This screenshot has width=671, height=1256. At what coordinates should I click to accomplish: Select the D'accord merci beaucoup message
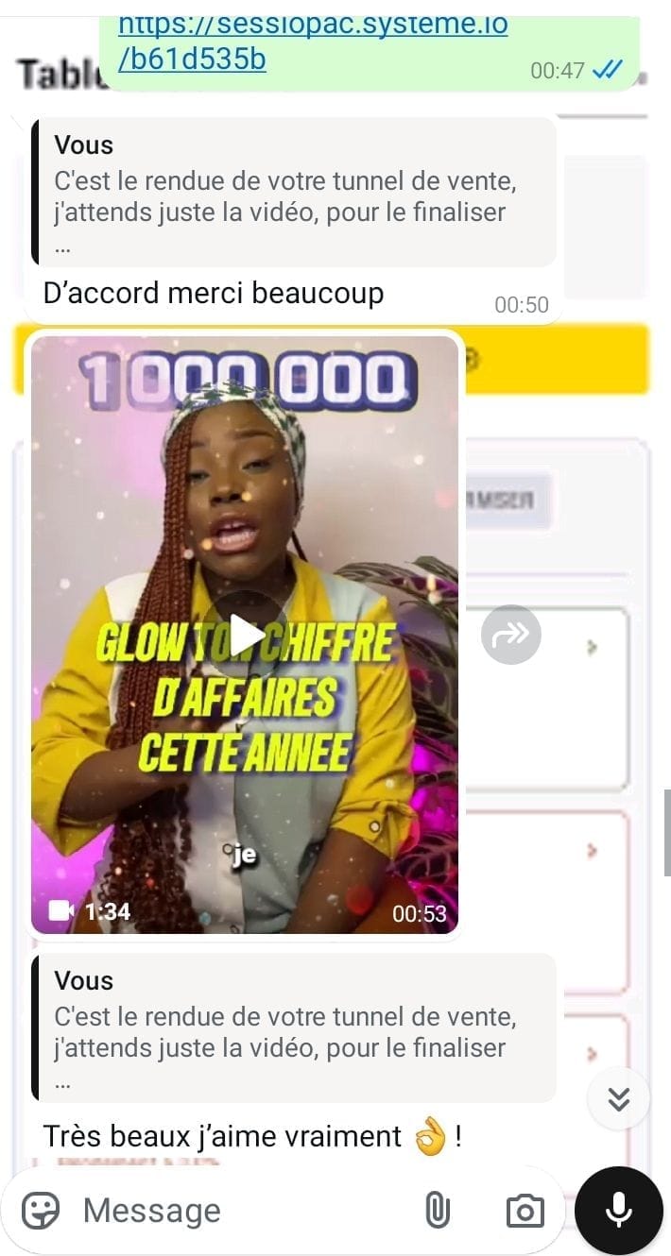(x=214, y=294)
